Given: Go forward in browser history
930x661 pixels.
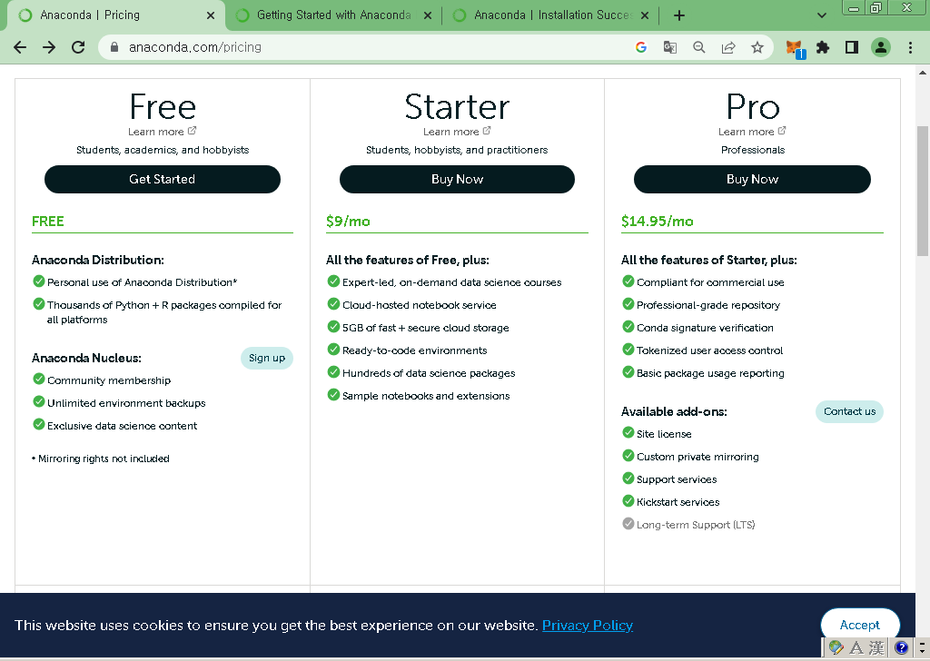Looking at the screenshot, I should [49, 47].
